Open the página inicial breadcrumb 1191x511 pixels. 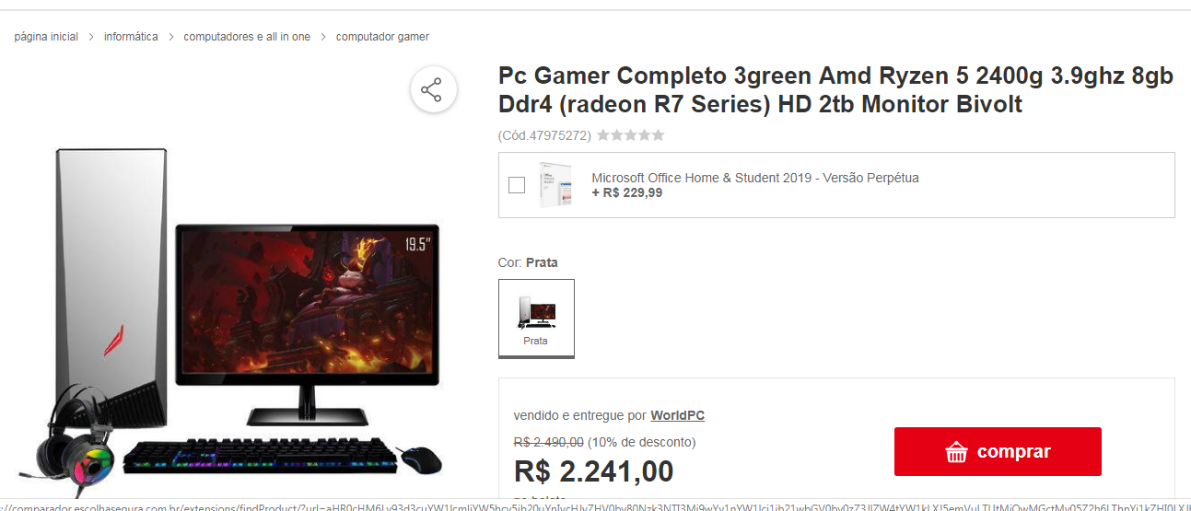click(46, 37)
